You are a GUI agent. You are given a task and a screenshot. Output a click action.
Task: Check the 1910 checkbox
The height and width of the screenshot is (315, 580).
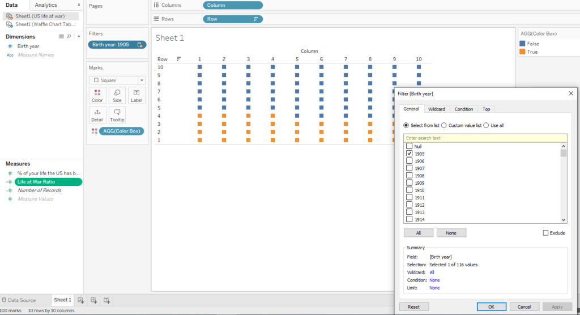coord(409,190)
